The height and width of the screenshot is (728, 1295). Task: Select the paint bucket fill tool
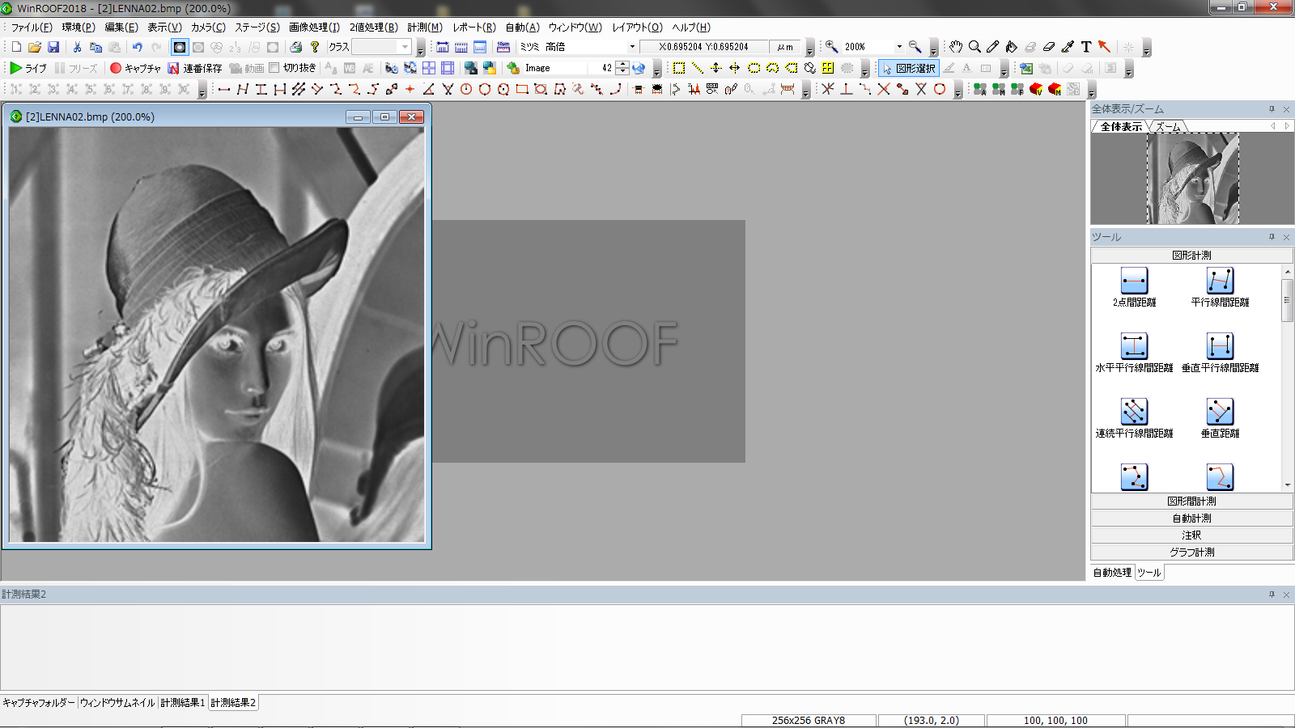coord(1012,47)
